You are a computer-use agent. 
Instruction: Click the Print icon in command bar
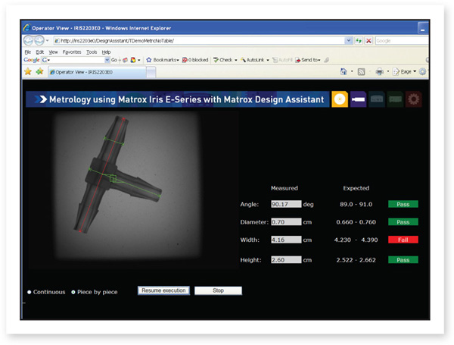379,71
